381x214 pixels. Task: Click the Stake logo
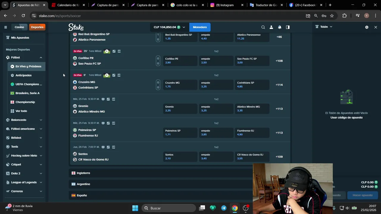[x=76, y=27]
